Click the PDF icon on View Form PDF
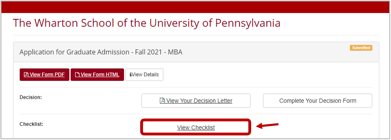 (x=26, y=75)
